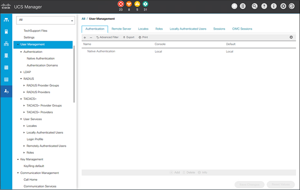Open the LAN navigation icon in sidebar
Viewport: 300px width, 190px height.
pyautogui.click(x=6, y=44)
